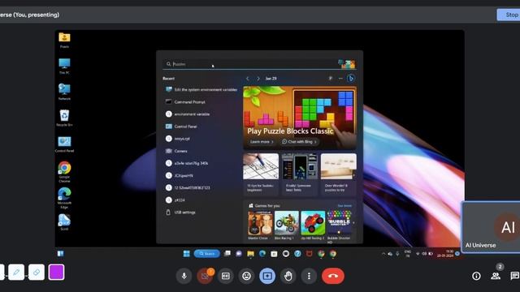Image resolution: width=520 pixels, height=292 pixels.
Task: Open the user folder desktop icon
Action: [x=64, y=40]
